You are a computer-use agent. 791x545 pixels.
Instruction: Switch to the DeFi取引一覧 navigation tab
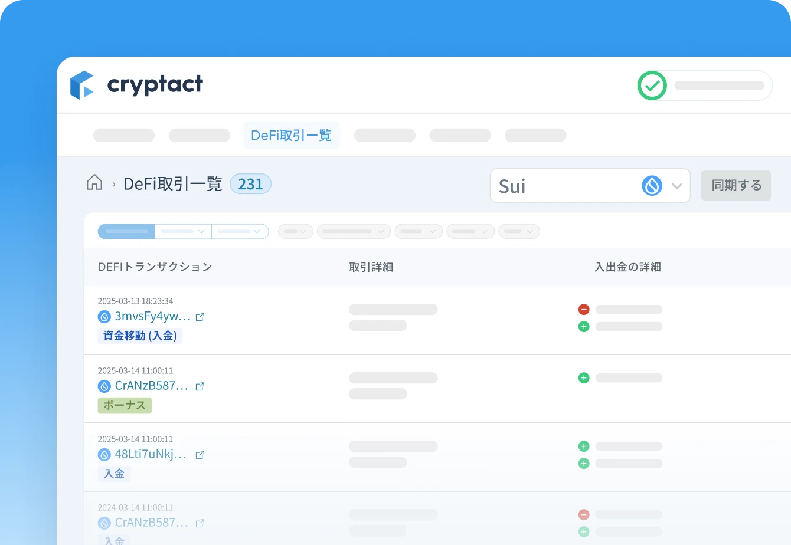(x=292, y=135)
